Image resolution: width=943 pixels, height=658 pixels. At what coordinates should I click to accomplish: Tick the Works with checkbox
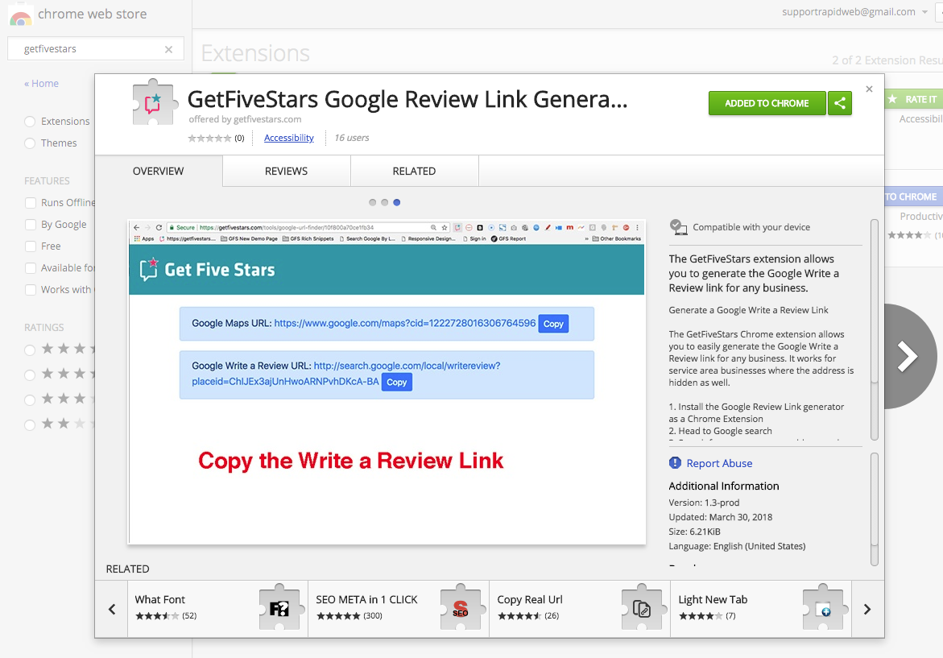(30, 289)
